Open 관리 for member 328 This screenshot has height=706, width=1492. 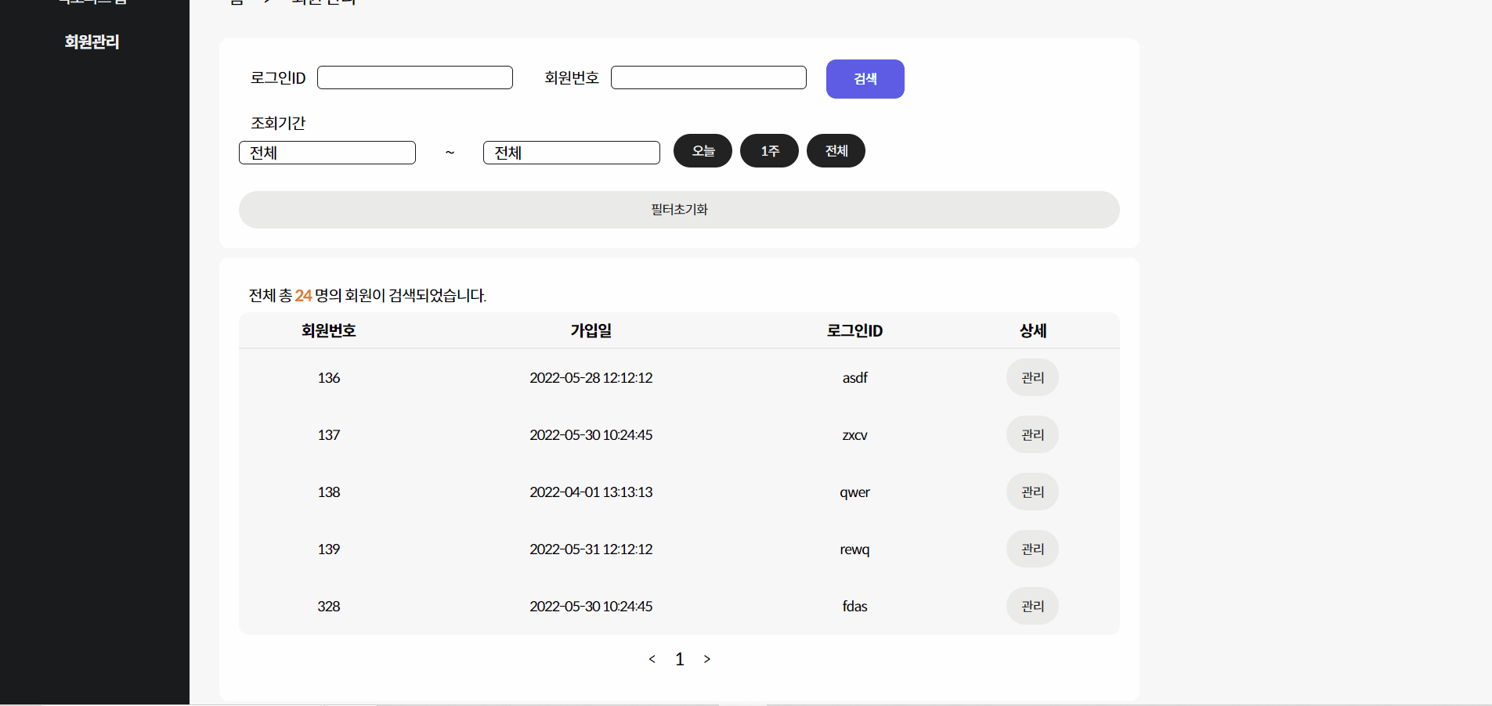click(1032, 606)
